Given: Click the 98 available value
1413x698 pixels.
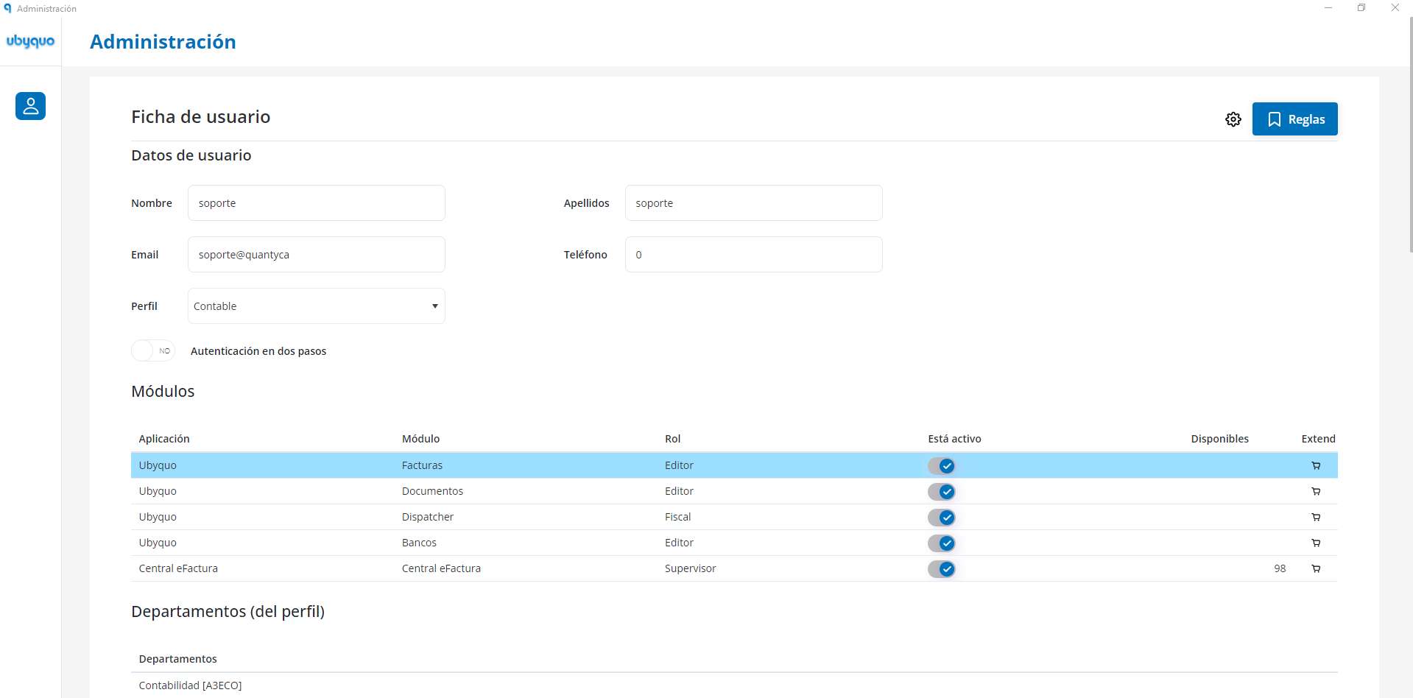Looking at the screenshot, I should point(1280,568).
